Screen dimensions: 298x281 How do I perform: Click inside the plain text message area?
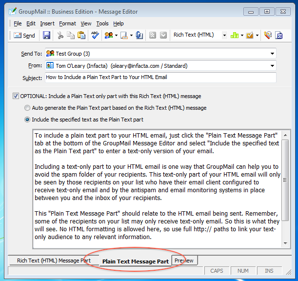(157, 189)
